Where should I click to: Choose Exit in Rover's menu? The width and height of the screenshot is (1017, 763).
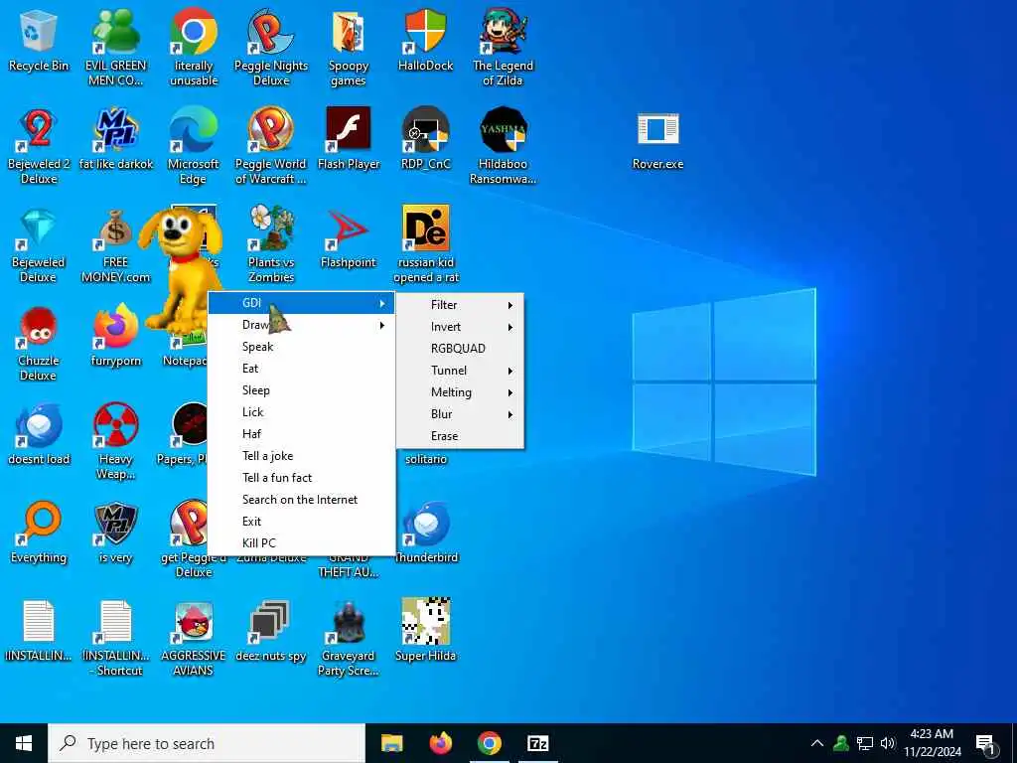(x=301, y=522)
